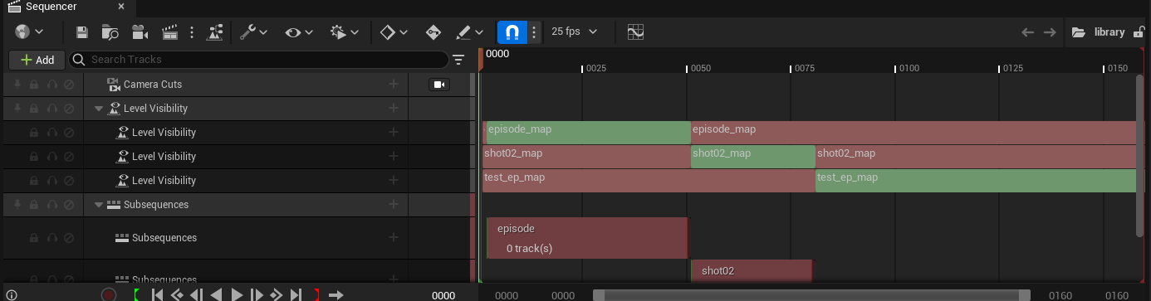
Task: Toggle magnet snapping button
Action: (512, 32)
